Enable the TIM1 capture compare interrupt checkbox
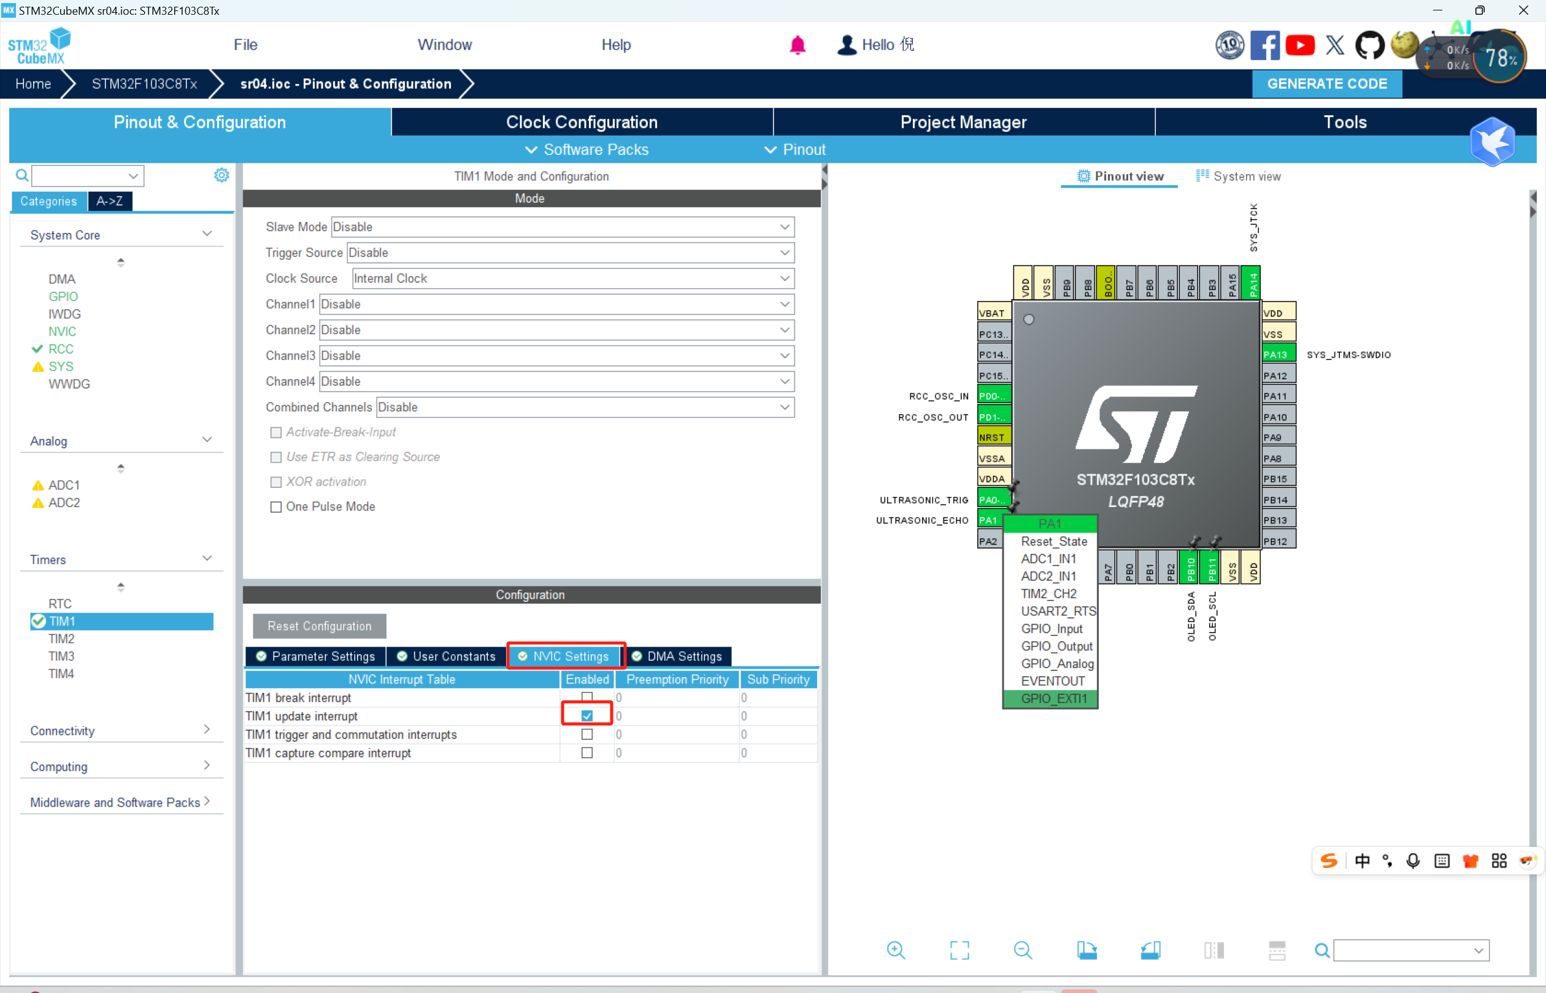 [587, 753]
